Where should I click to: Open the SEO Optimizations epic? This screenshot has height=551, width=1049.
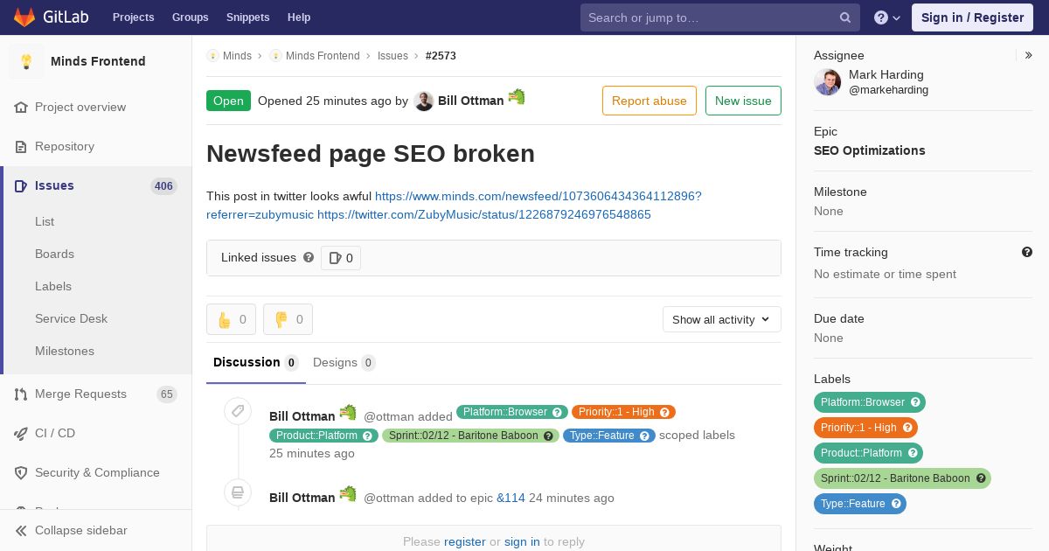tap(869, 150)
